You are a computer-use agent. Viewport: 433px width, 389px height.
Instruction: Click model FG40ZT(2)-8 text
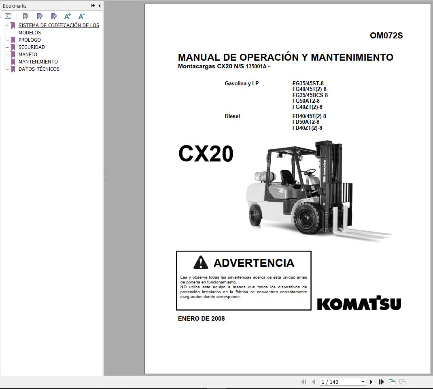tap(308, 107)
